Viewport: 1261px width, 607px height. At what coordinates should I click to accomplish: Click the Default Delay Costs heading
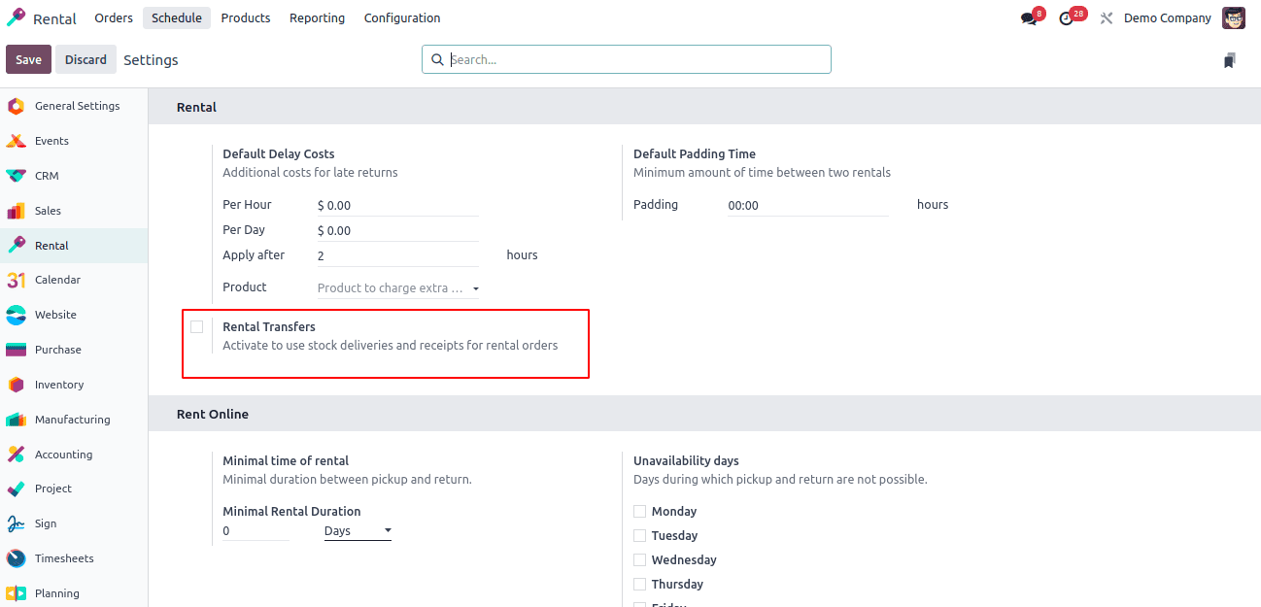[279, 154]
